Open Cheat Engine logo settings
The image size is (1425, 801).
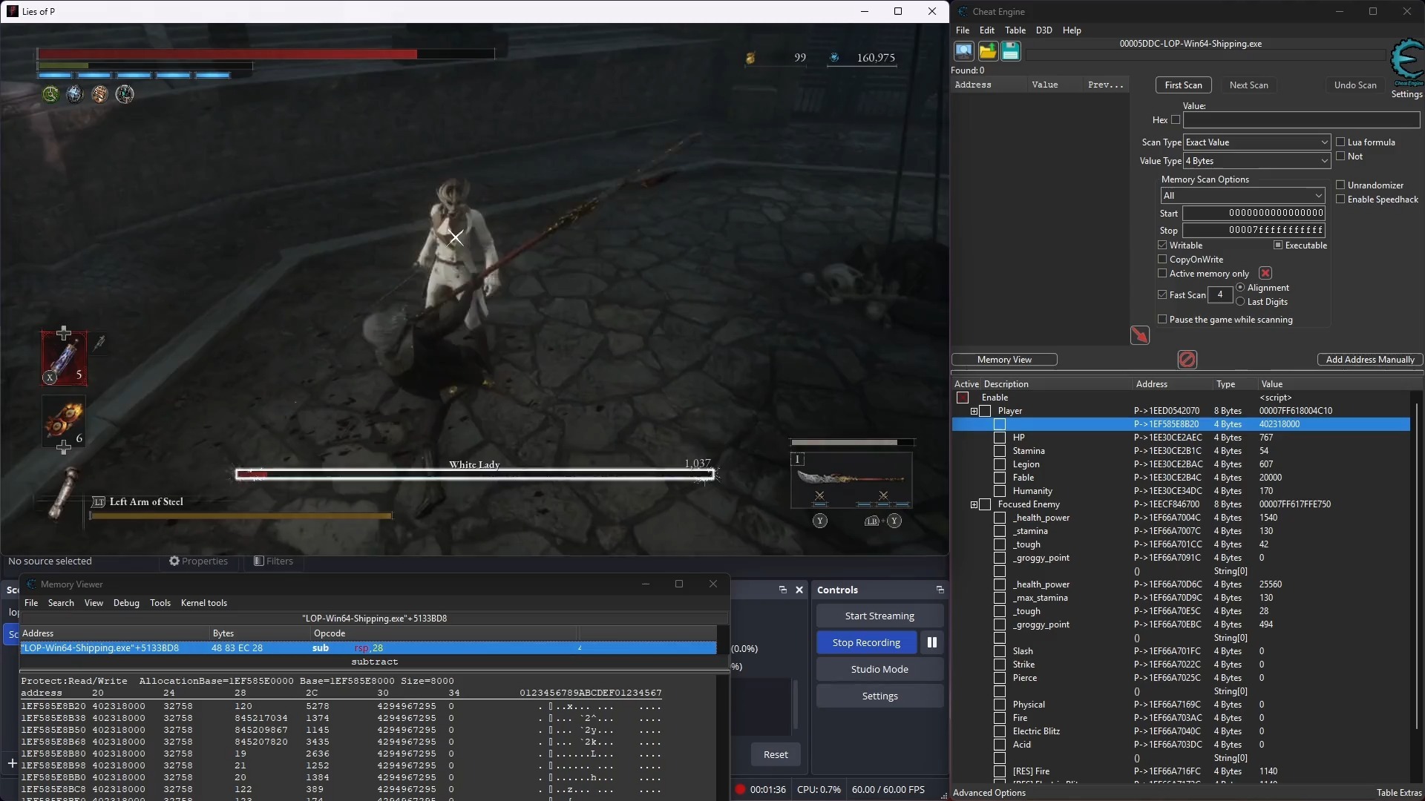[1406, 62]
